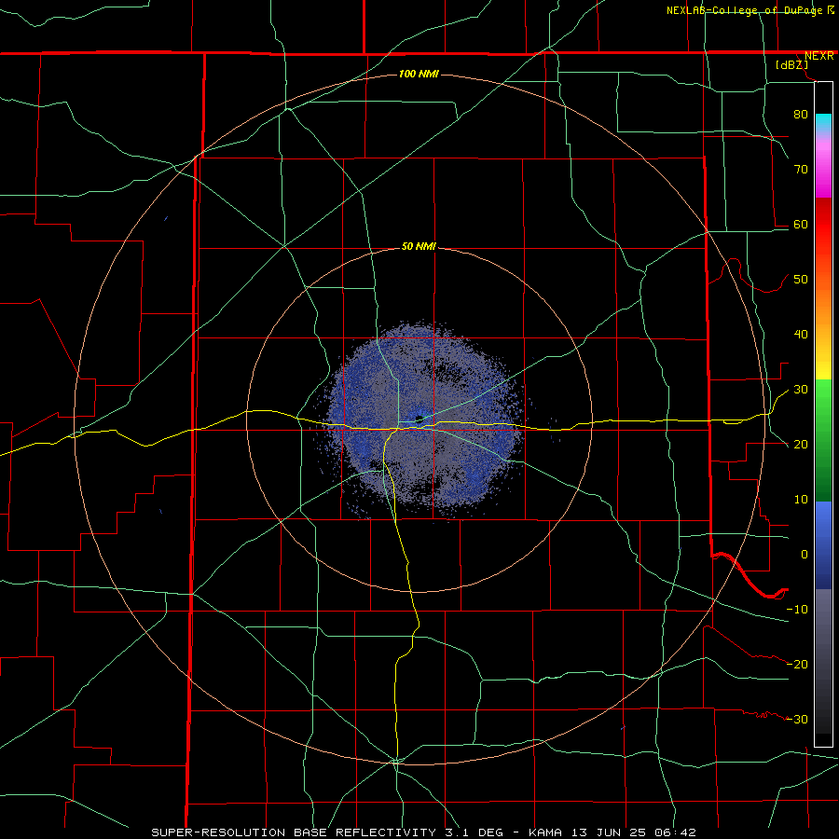Click the black radar site dot at center
Image resolution: width=839 pixels, height=839 pixels.
419,419
